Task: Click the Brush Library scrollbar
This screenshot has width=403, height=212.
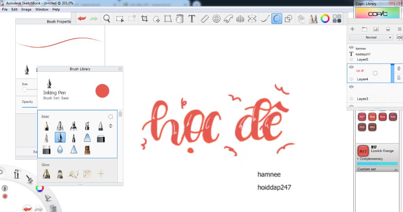Action: pyautogui.click(x=120, y=114)
